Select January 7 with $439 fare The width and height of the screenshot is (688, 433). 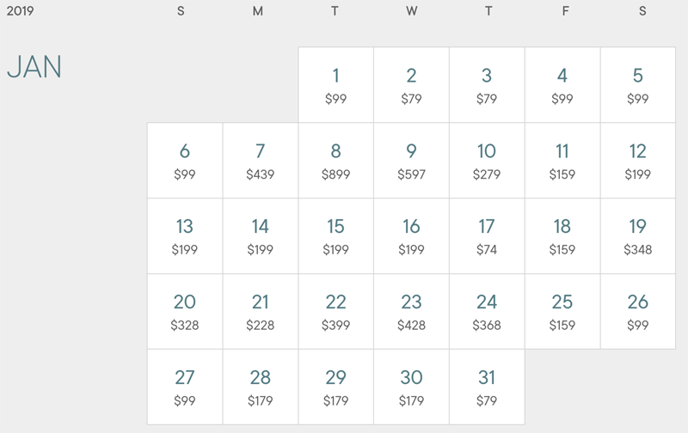coord(260,161)
